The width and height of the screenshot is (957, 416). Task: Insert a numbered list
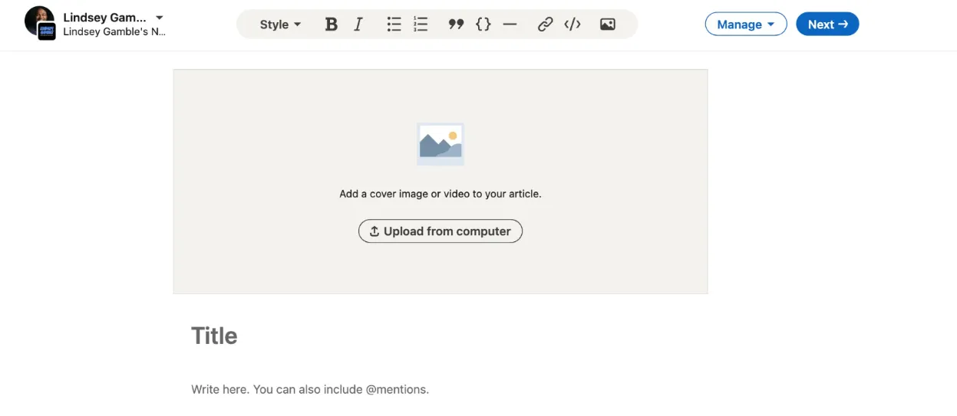[x=421, y=25]
